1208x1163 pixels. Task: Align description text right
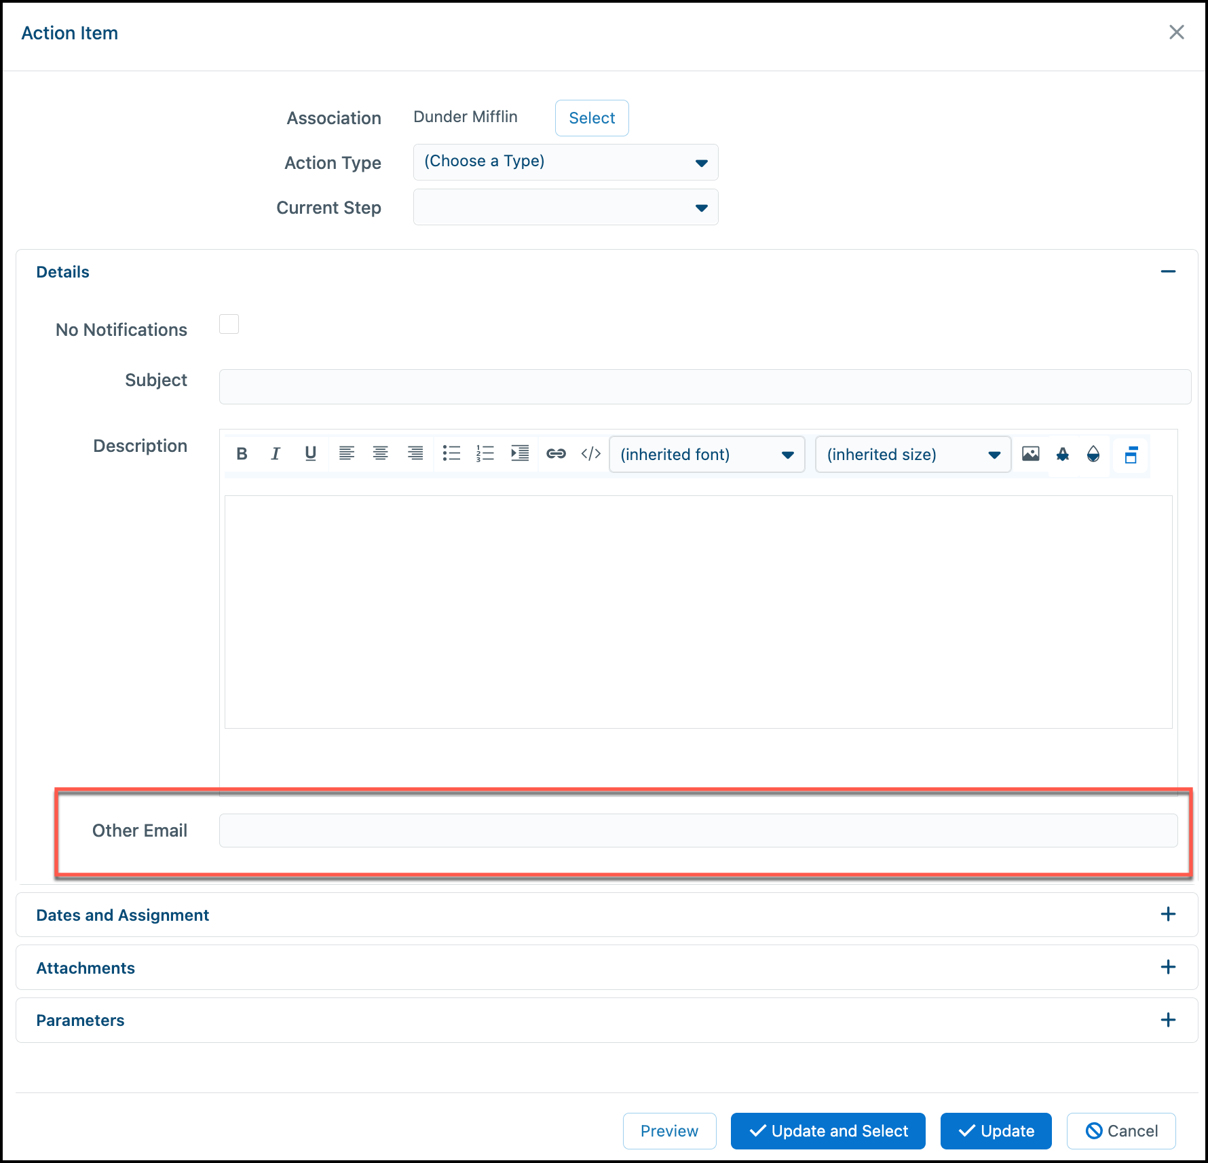point(415,454)
